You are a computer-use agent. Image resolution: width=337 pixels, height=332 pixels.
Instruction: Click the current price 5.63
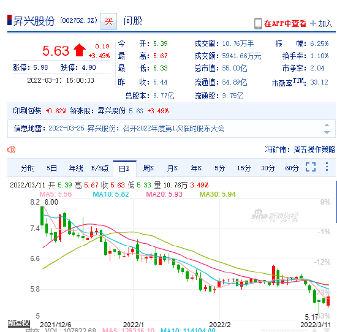pyautogui.click(x=56, y=51)
